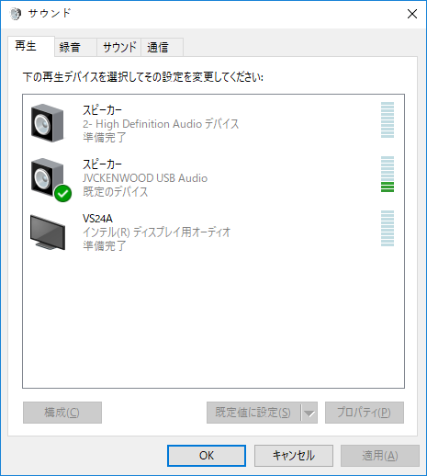Image resolution: width=427 pixels, height=476 pixels.
Task: Open the サウンド tab
Action: click(x=119, y=47)
